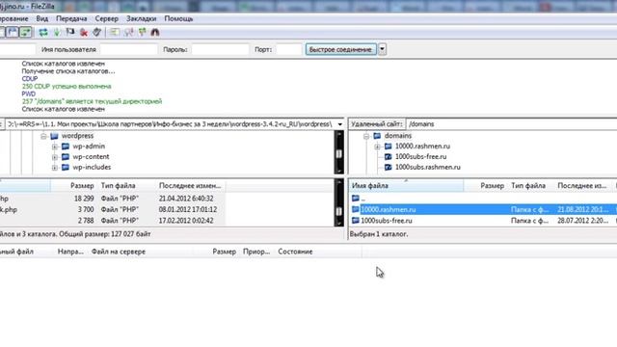This screenshot has width=617, height=347.
Task: Click log line '250 CDUP успешно выполнена'
Action: 67,86
